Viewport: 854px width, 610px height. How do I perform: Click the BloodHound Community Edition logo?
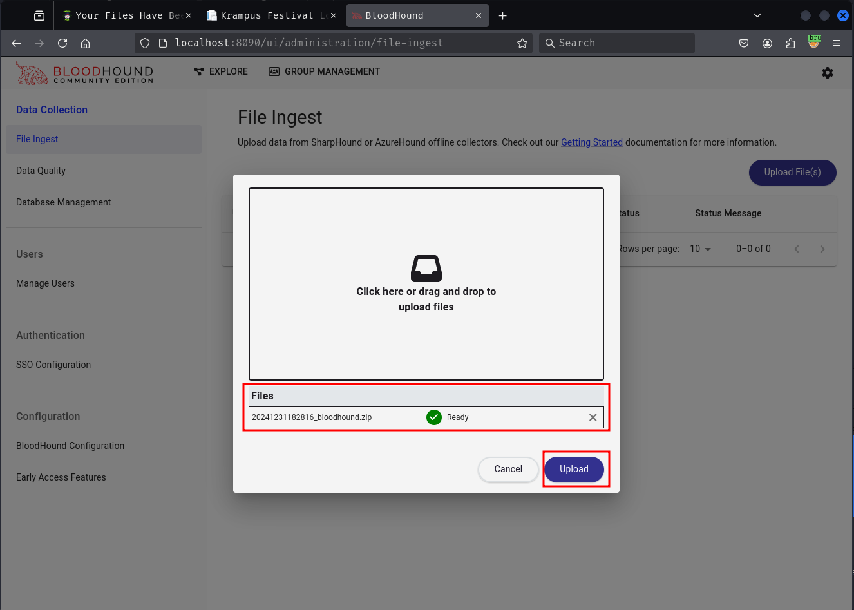click(x=85, y=73)
